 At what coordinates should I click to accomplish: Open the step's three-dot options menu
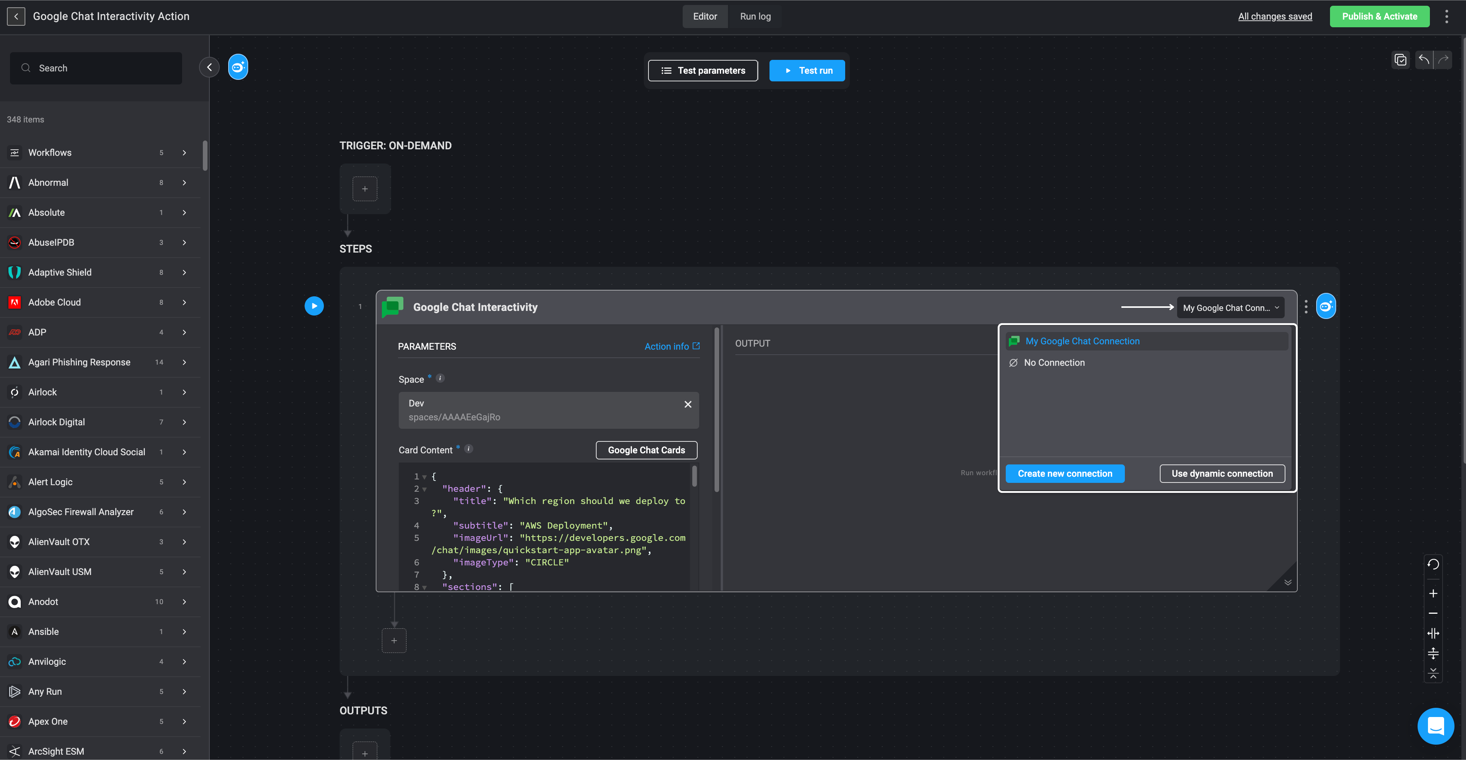point(1306,307)
